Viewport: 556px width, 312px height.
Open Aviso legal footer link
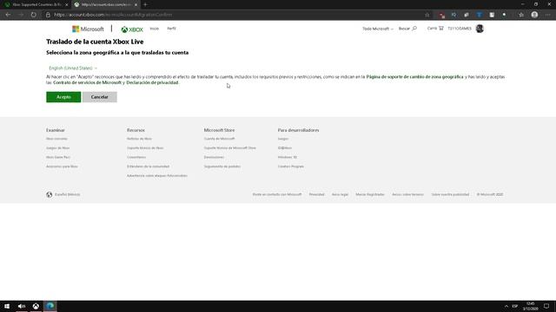(340, 194)
